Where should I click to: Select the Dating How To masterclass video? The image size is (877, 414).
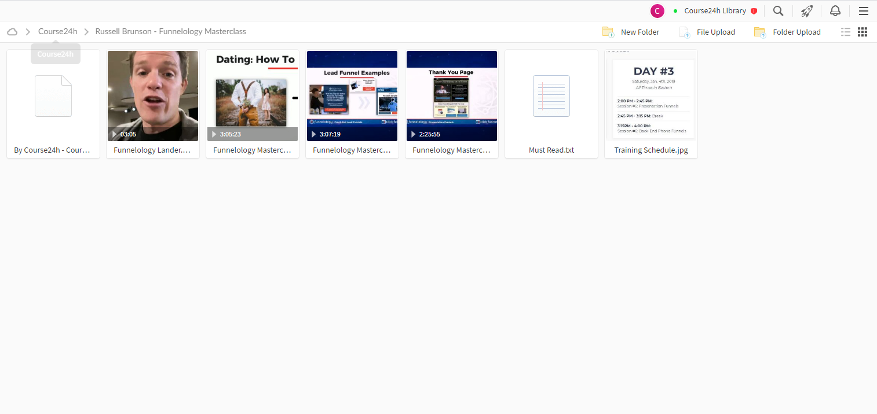(x=253, y=104)
